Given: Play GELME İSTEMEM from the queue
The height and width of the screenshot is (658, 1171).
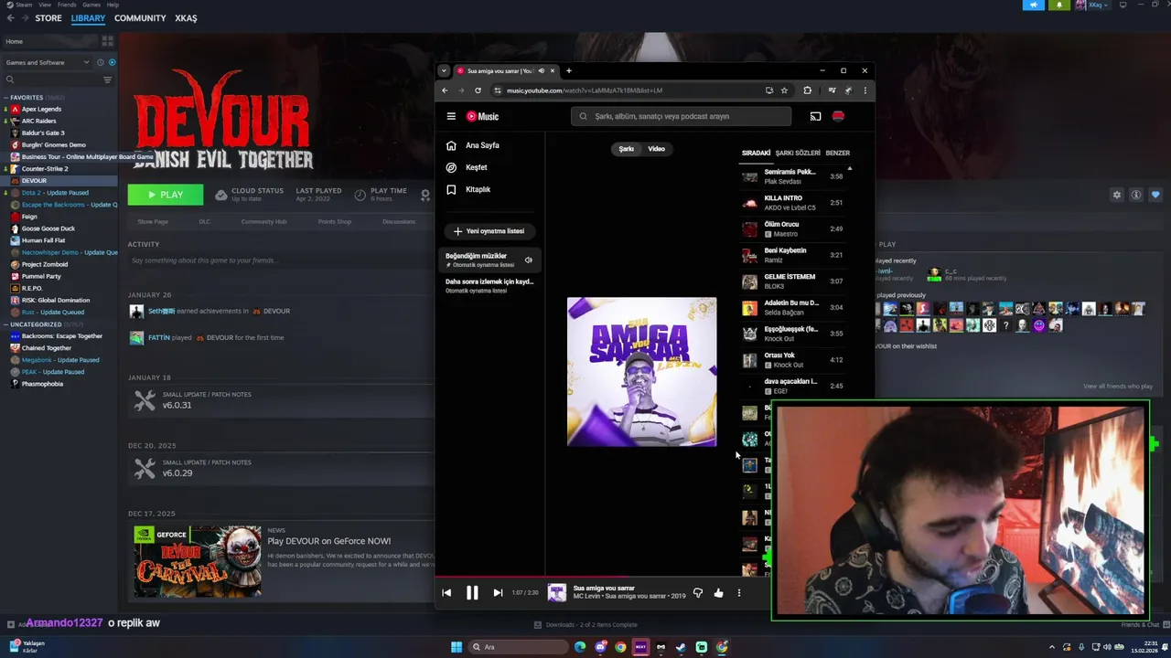Looking at the screenshot, I should coord(794,281).
